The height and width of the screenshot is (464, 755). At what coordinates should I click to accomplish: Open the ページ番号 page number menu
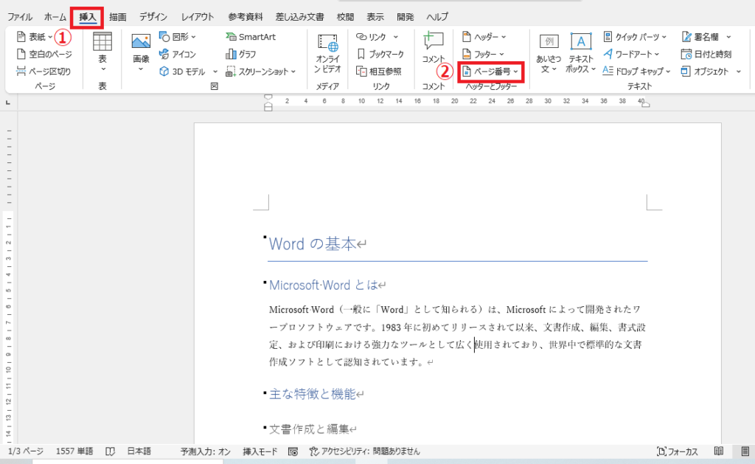pos(490,72)
